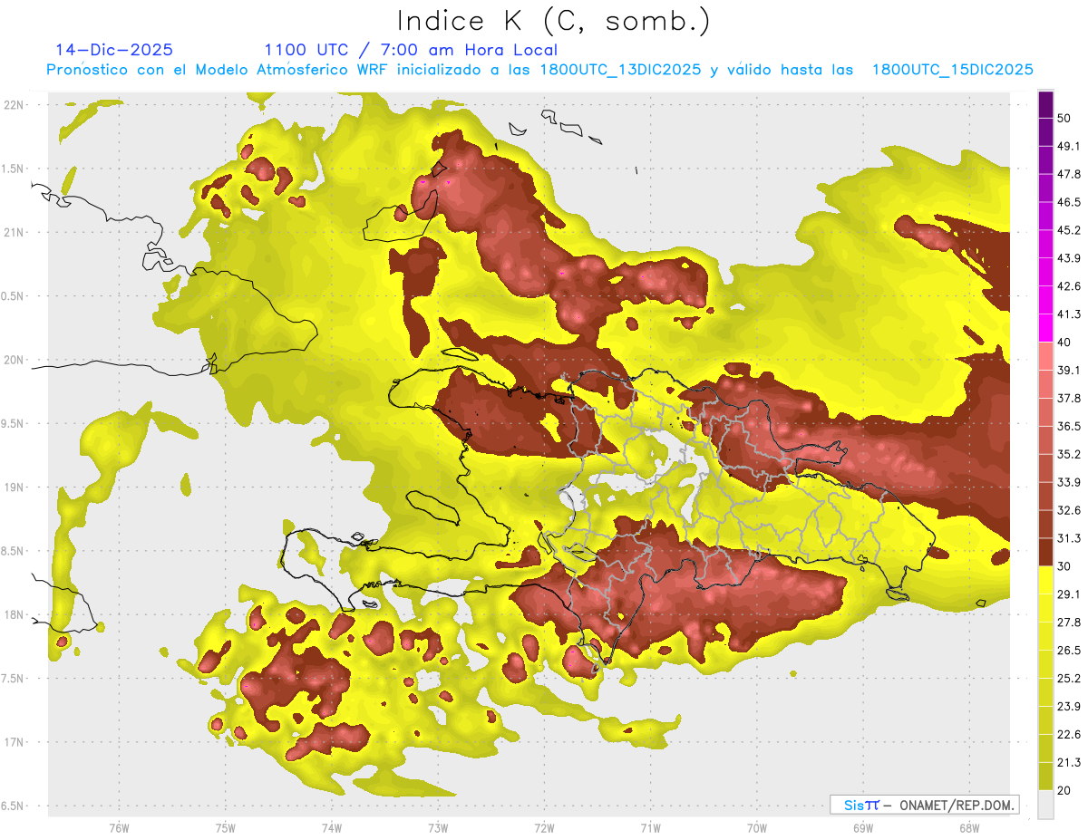Click the magenta legend segment between 40 and 41.3
This screenshot has width=1088, height=840.
1045,328
